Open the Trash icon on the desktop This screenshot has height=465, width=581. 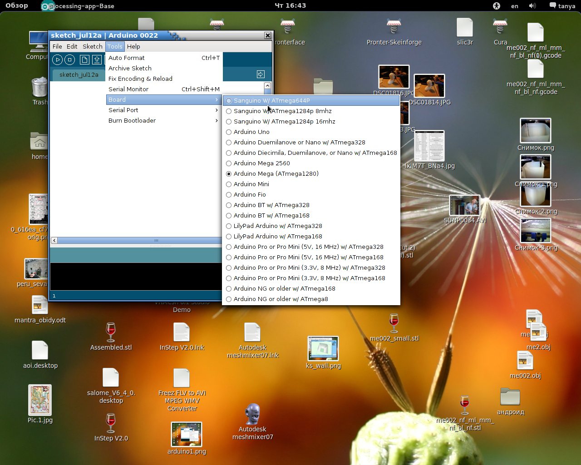coord(39,87)
